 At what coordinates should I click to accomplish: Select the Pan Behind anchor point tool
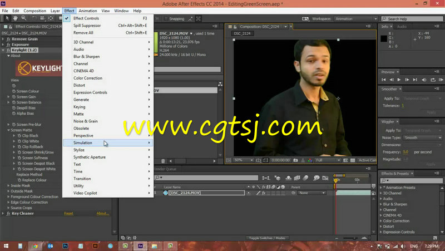point(51,18)
